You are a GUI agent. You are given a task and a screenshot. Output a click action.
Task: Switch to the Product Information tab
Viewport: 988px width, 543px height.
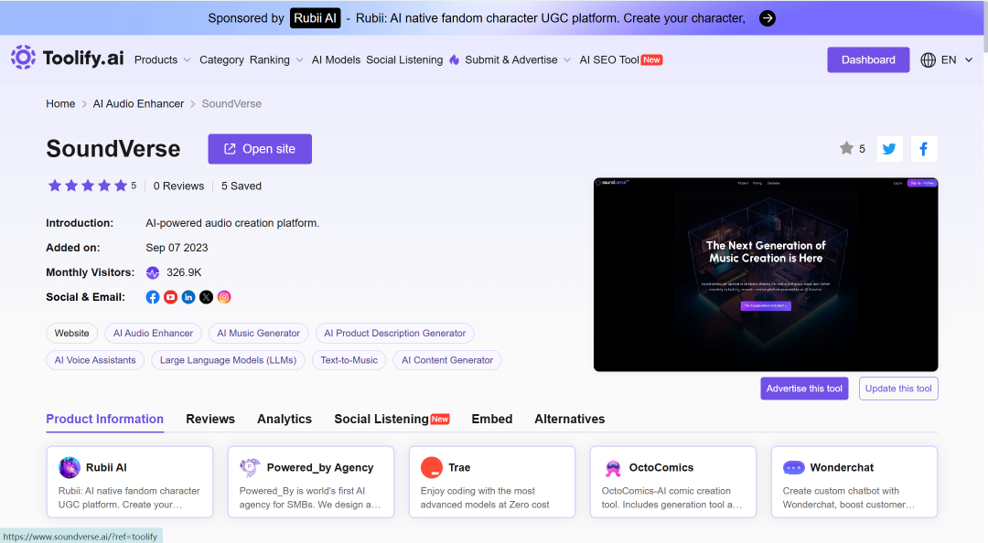click(104, 419)
